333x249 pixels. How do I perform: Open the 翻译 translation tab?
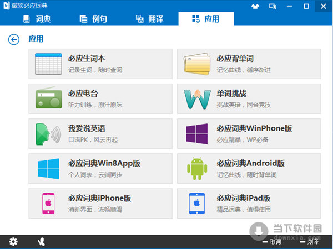click(x=149, y=19)
